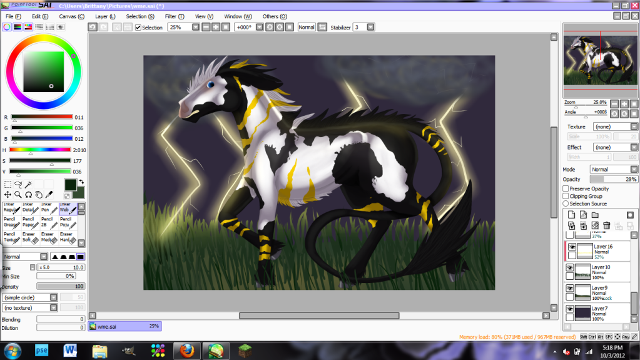Delete the selected layer with trash icon

(x=607, y=225)
